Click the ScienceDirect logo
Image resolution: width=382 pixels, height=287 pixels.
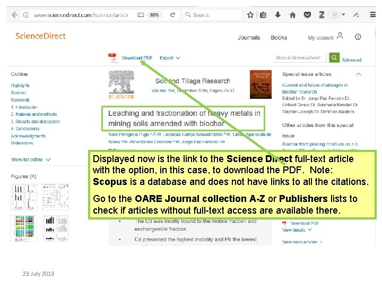40,36
